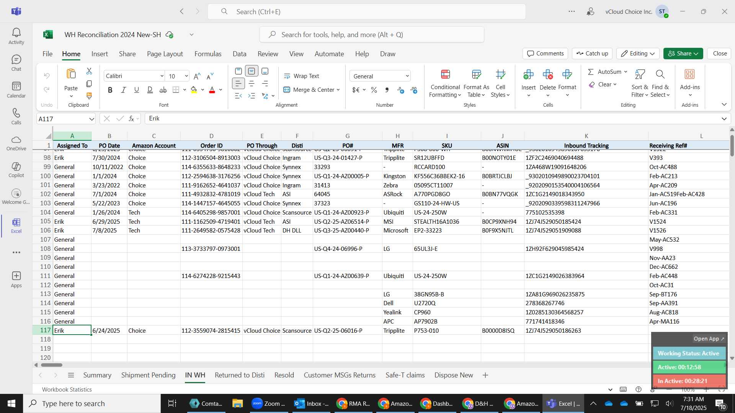Click Open App in the overlay
The image size is (735, 413).
click(x=709, y=339)
